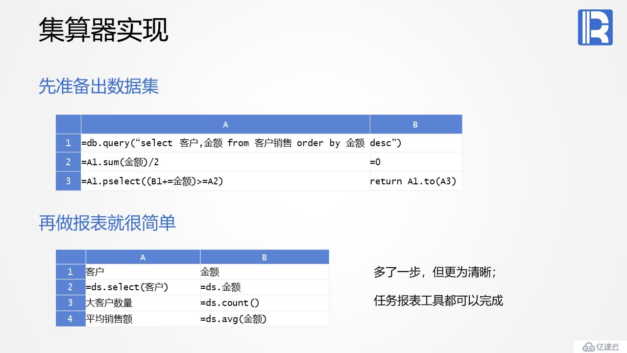Select the text 多了一步，但更为清晰；
Screen dimensions: 627x353
pos(435,272)
